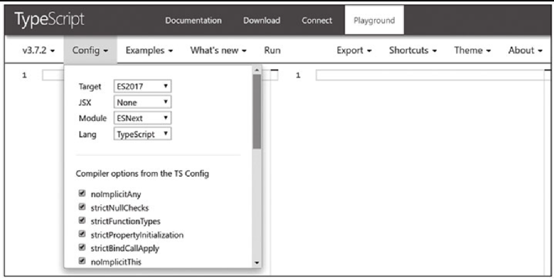Go to the Download page
The height and width of the screenshot is (278, 554).
pos(262,21)
